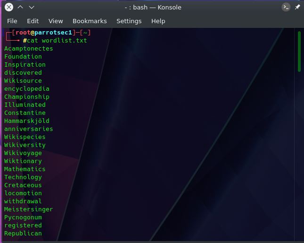The height and width of the screenshot is (243, 304).
Task: Click the word 'Cretaceous'
Action: click(23, 185)
